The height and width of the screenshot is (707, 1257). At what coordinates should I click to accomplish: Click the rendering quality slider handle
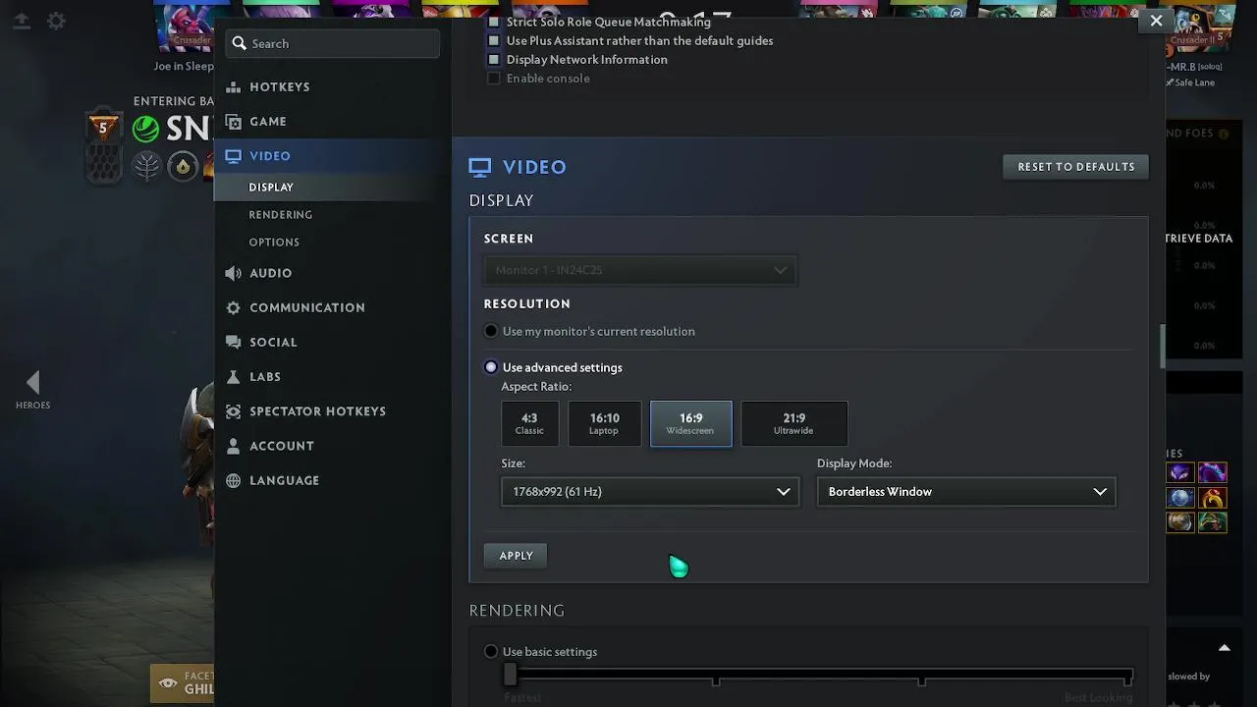coord(510,675)
